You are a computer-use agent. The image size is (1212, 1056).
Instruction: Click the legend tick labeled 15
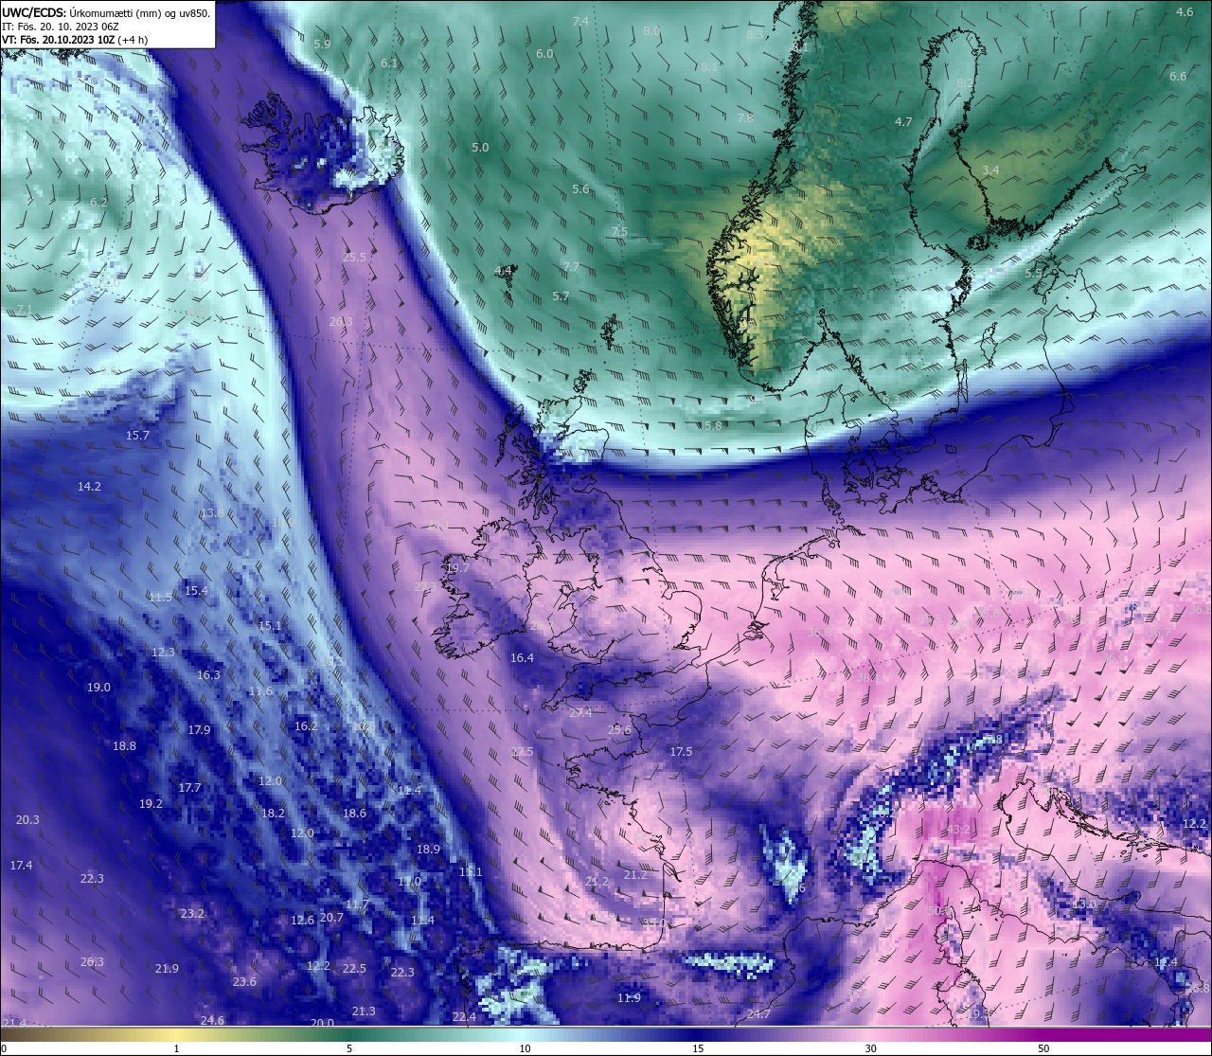(x=698, y=1048)
